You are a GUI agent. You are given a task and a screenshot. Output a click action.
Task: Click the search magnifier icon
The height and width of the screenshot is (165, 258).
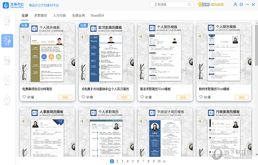(x=189, y=4)
